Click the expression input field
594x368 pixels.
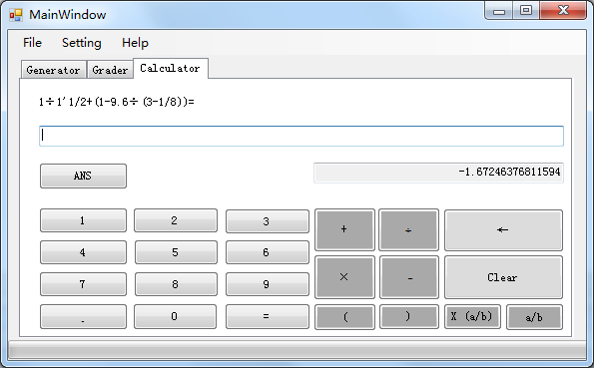click(x=301, y=136)
